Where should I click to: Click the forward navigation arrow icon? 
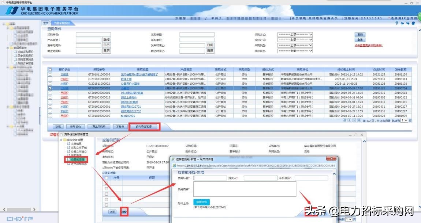point(408,23)
